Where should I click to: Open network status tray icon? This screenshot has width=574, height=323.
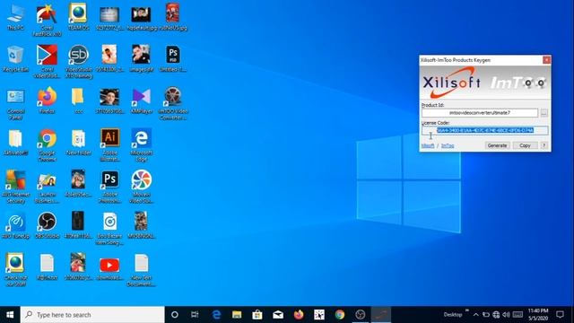pyautogui.click(x=496, y=315)
